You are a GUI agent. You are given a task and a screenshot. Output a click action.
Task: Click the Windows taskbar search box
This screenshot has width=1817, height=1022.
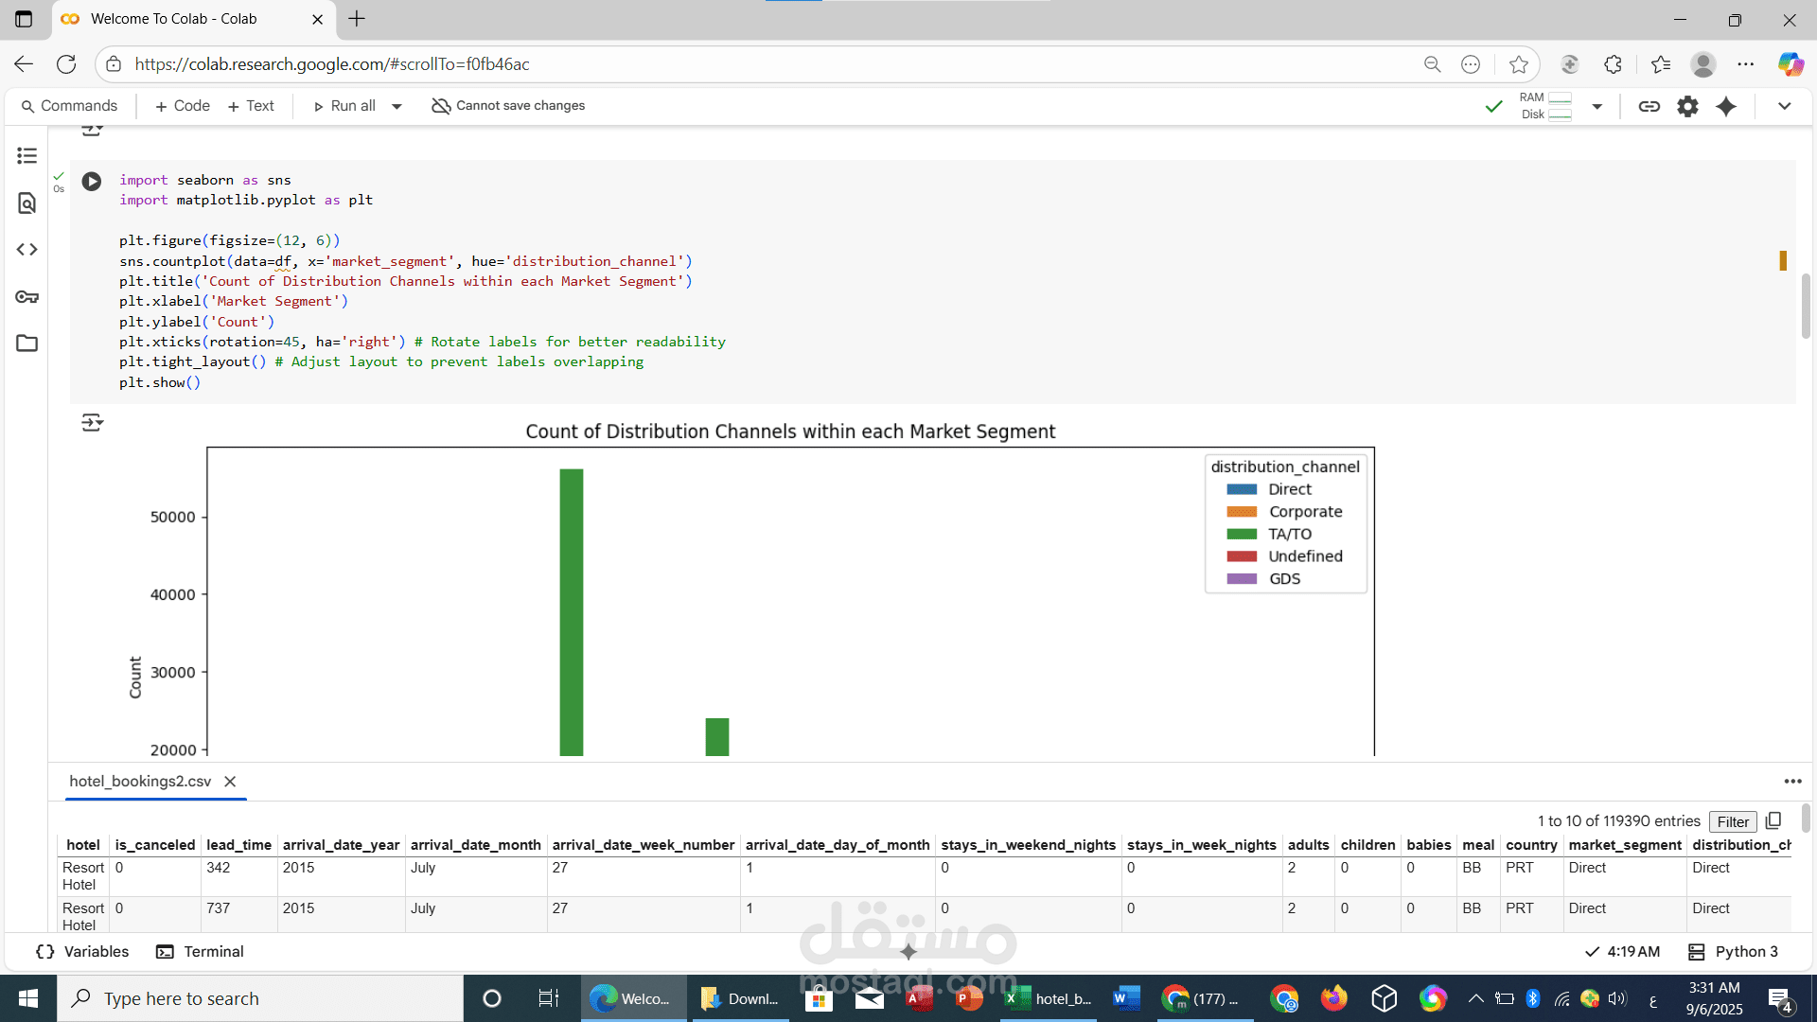tap(260, 999)
